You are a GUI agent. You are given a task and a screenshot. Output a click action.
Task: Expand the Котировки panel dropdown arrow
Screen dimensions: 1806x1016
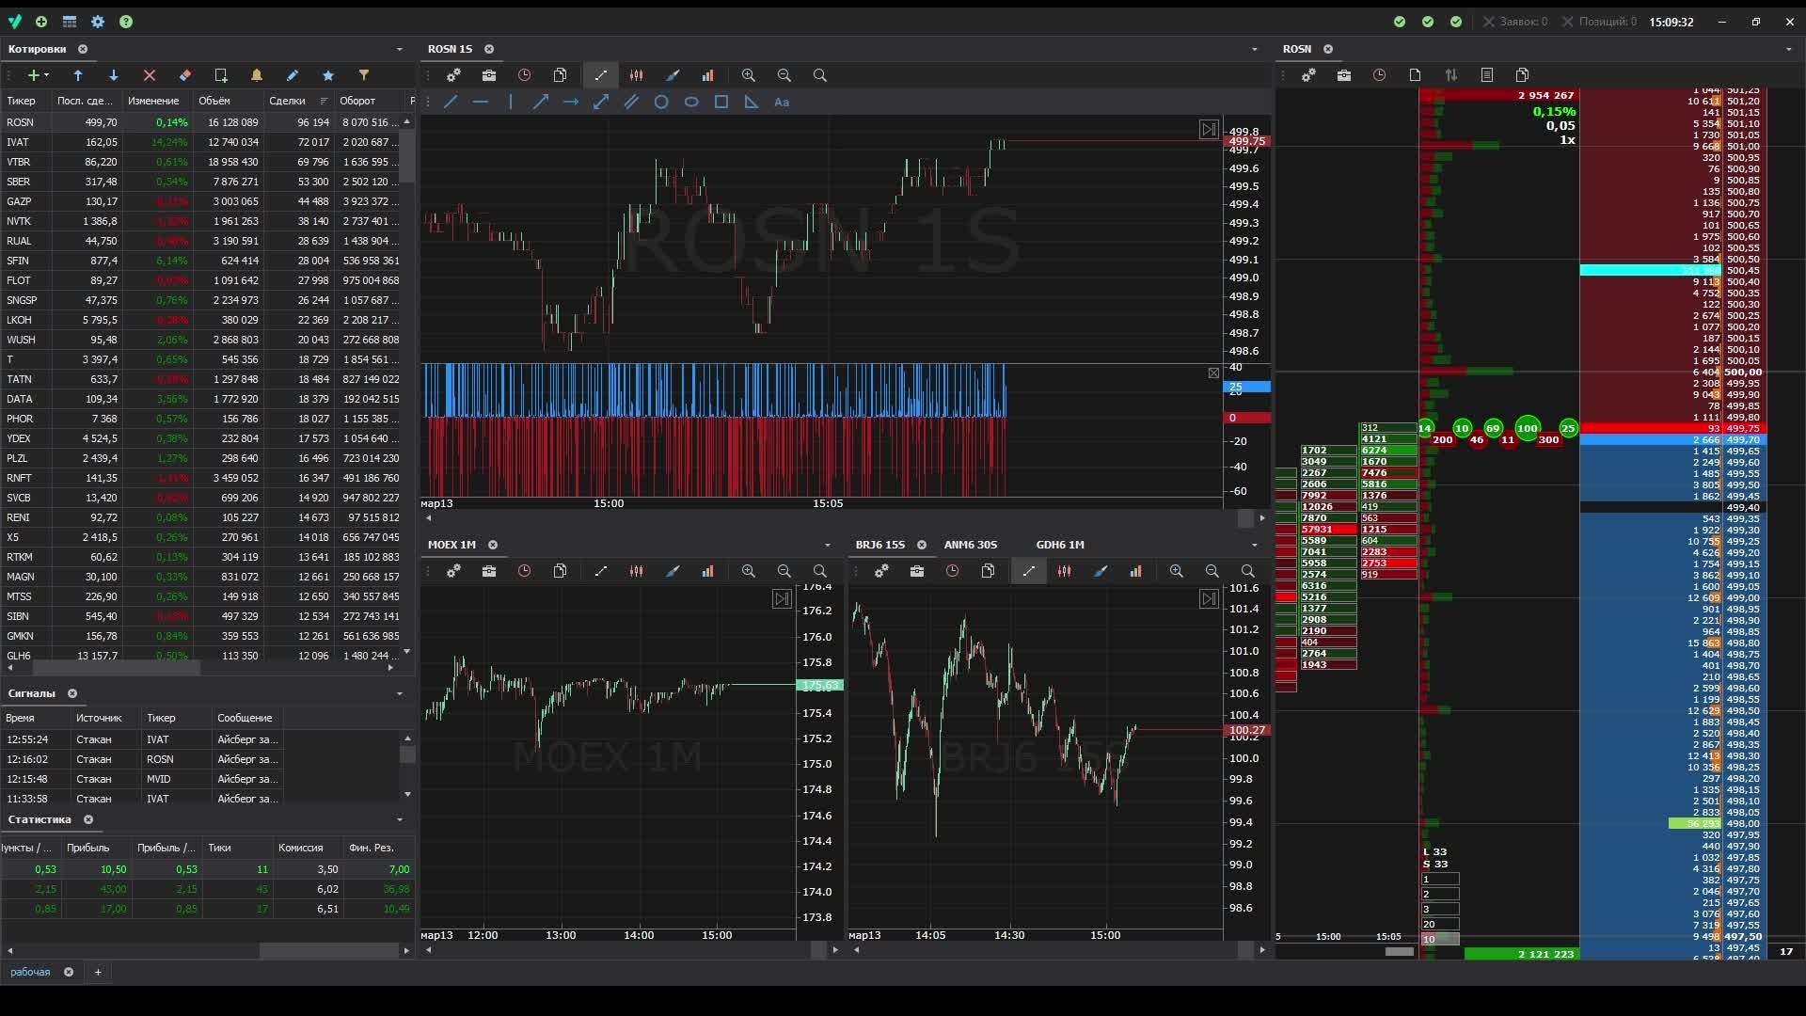(x=400, y=49)
